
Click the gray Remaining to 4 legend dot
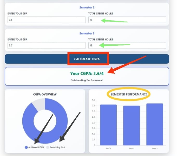[x=48, y=147]
